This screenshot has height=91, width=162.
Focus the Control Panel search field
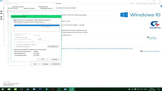(x=147, y=4)
